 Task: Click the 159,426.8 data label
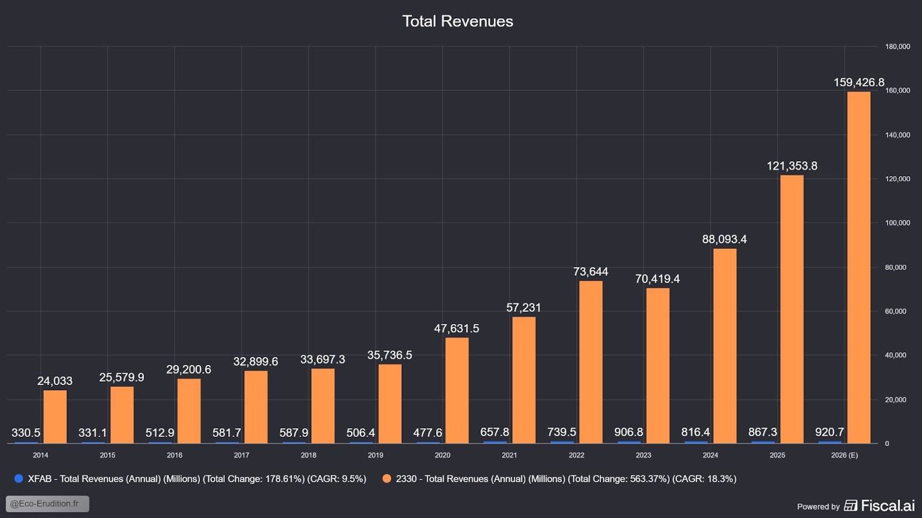(858, 82)
